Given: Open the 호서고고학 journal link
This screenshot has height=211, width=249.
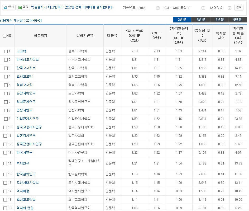Looking at the screenshot, I should tap(25, 76).
